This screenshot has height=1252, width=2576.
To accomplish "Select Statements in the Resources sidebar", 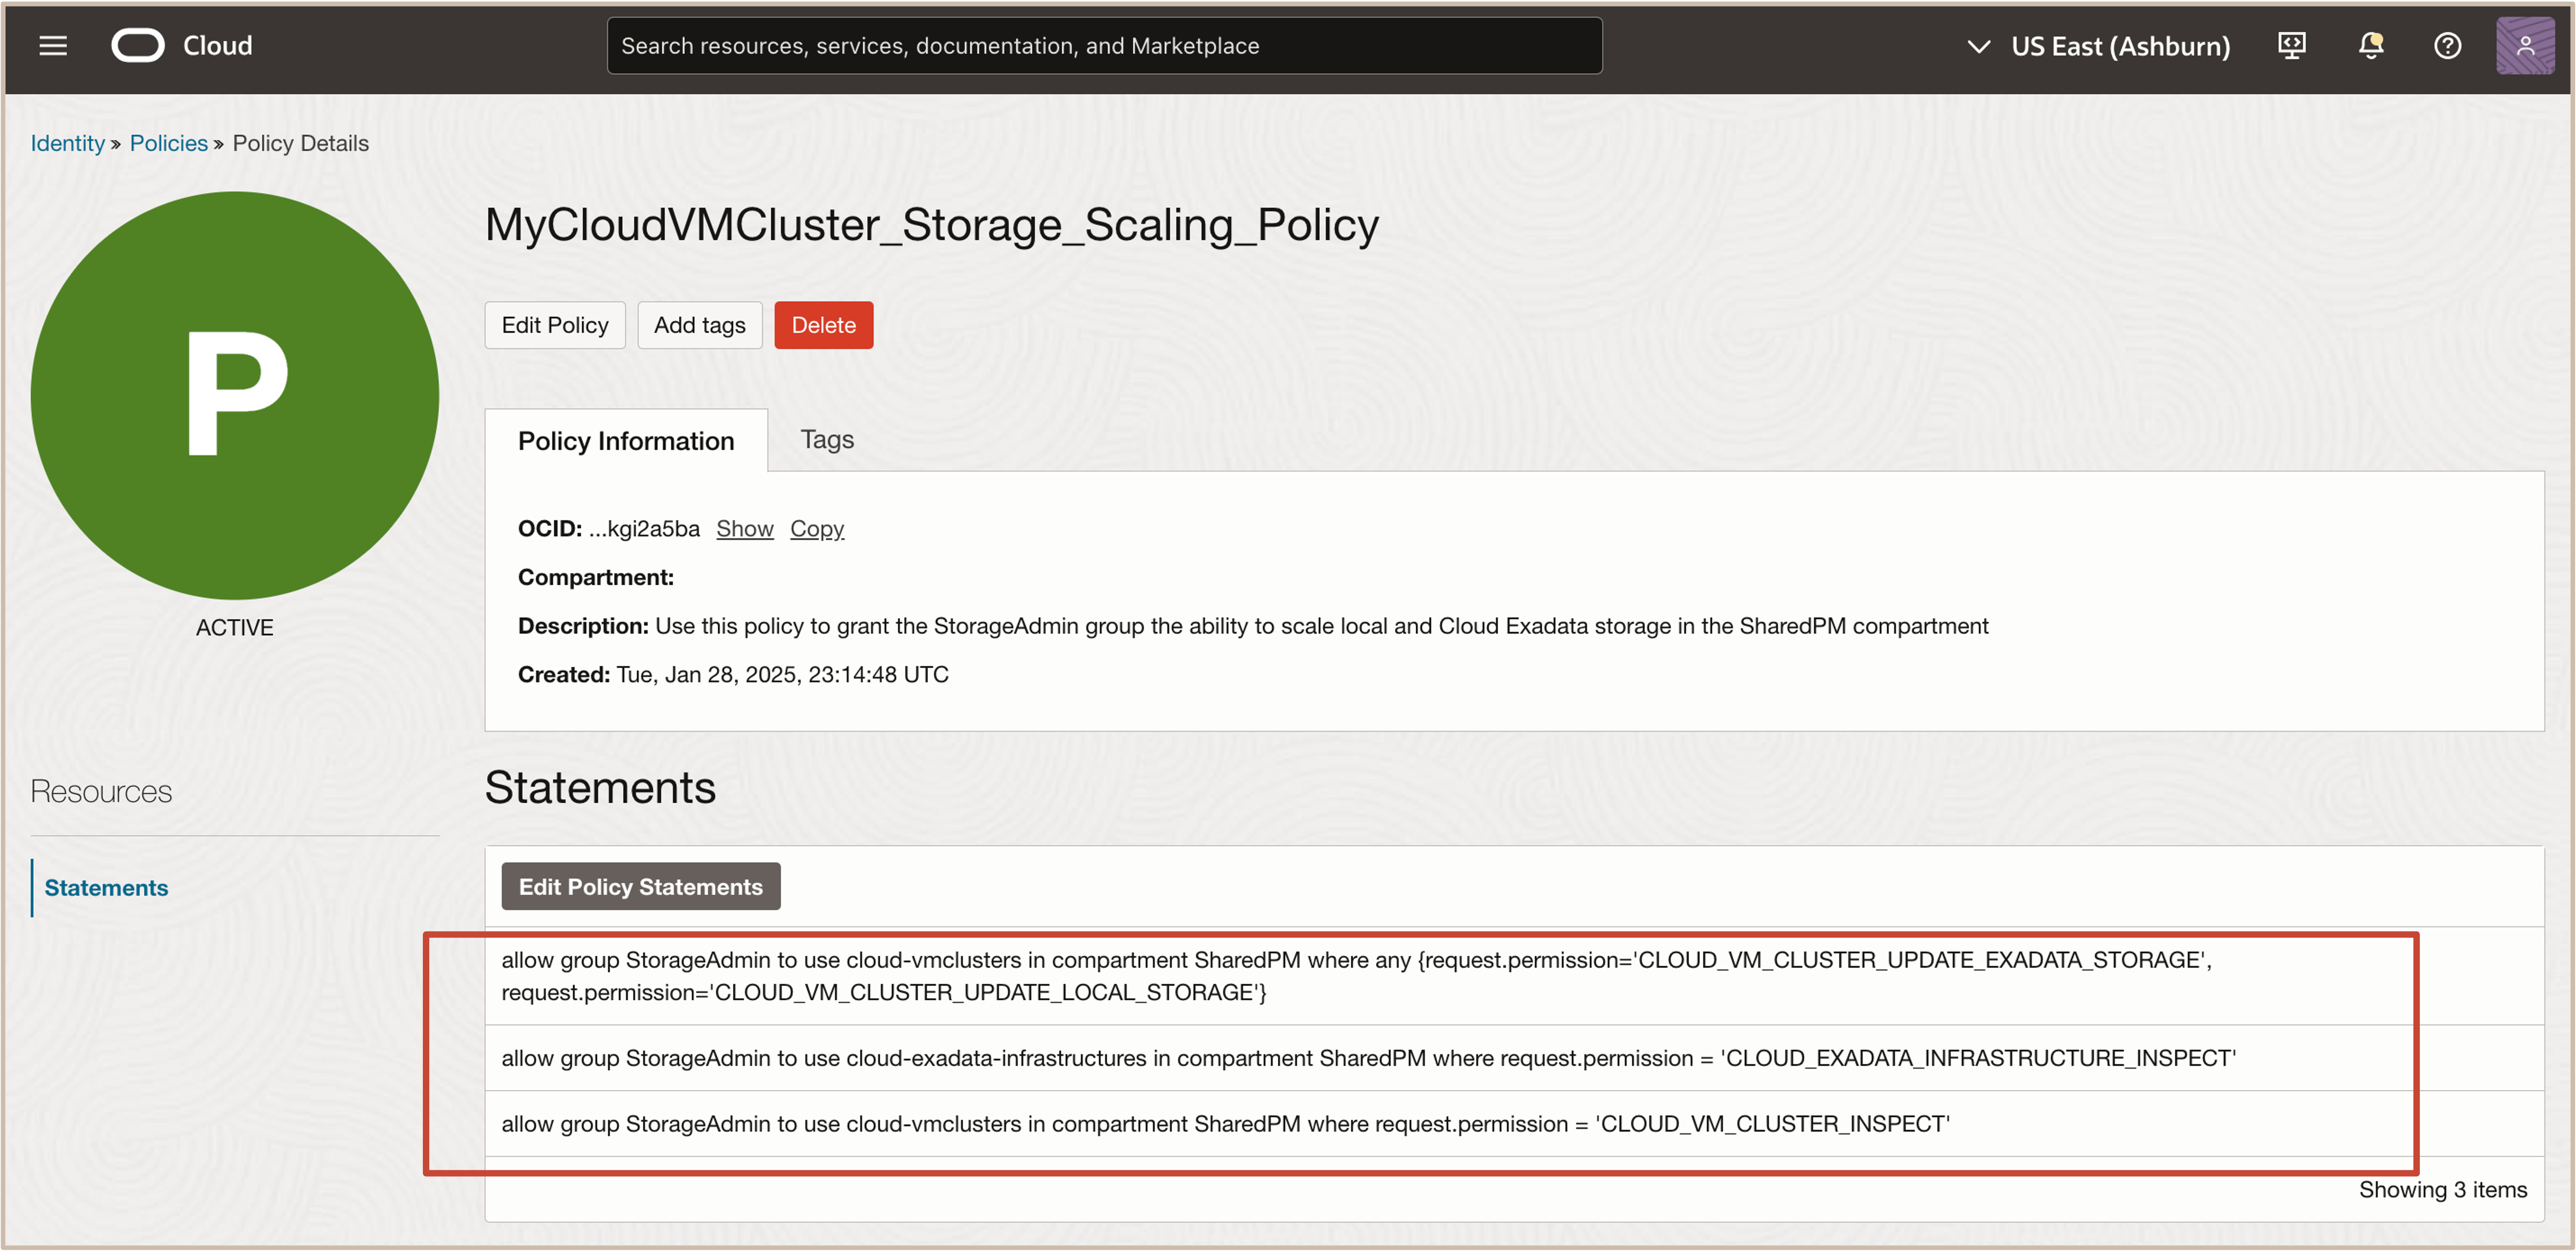I will (106, 887).
